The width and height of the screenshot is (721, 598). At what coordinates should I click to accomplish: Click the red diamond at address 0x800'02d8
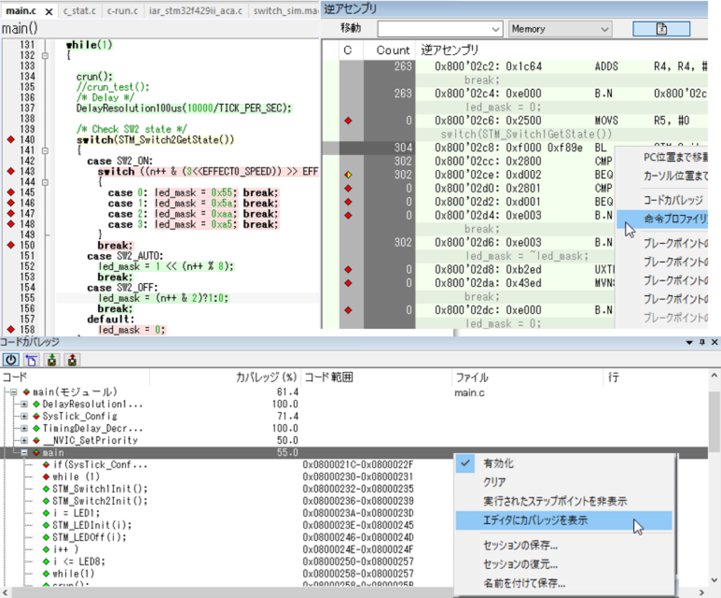[x=348, y=270]
